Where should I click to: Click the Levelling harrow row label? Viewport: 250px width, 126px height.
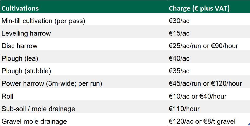(26, 33)
